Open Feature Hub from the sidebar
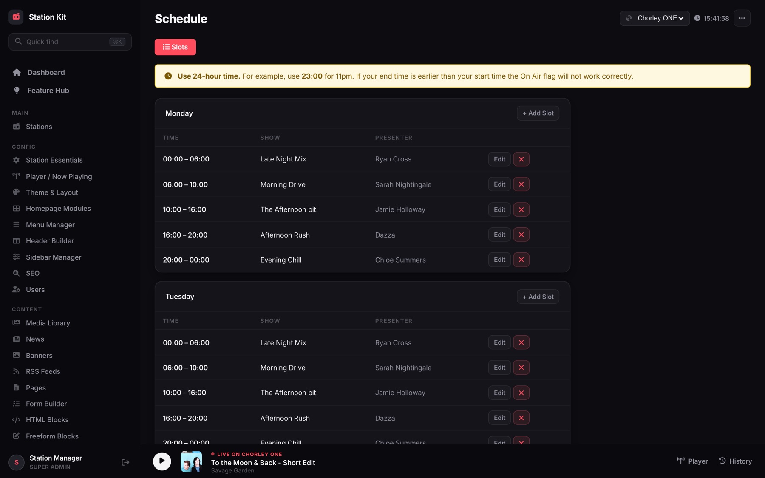 (48, 91)
